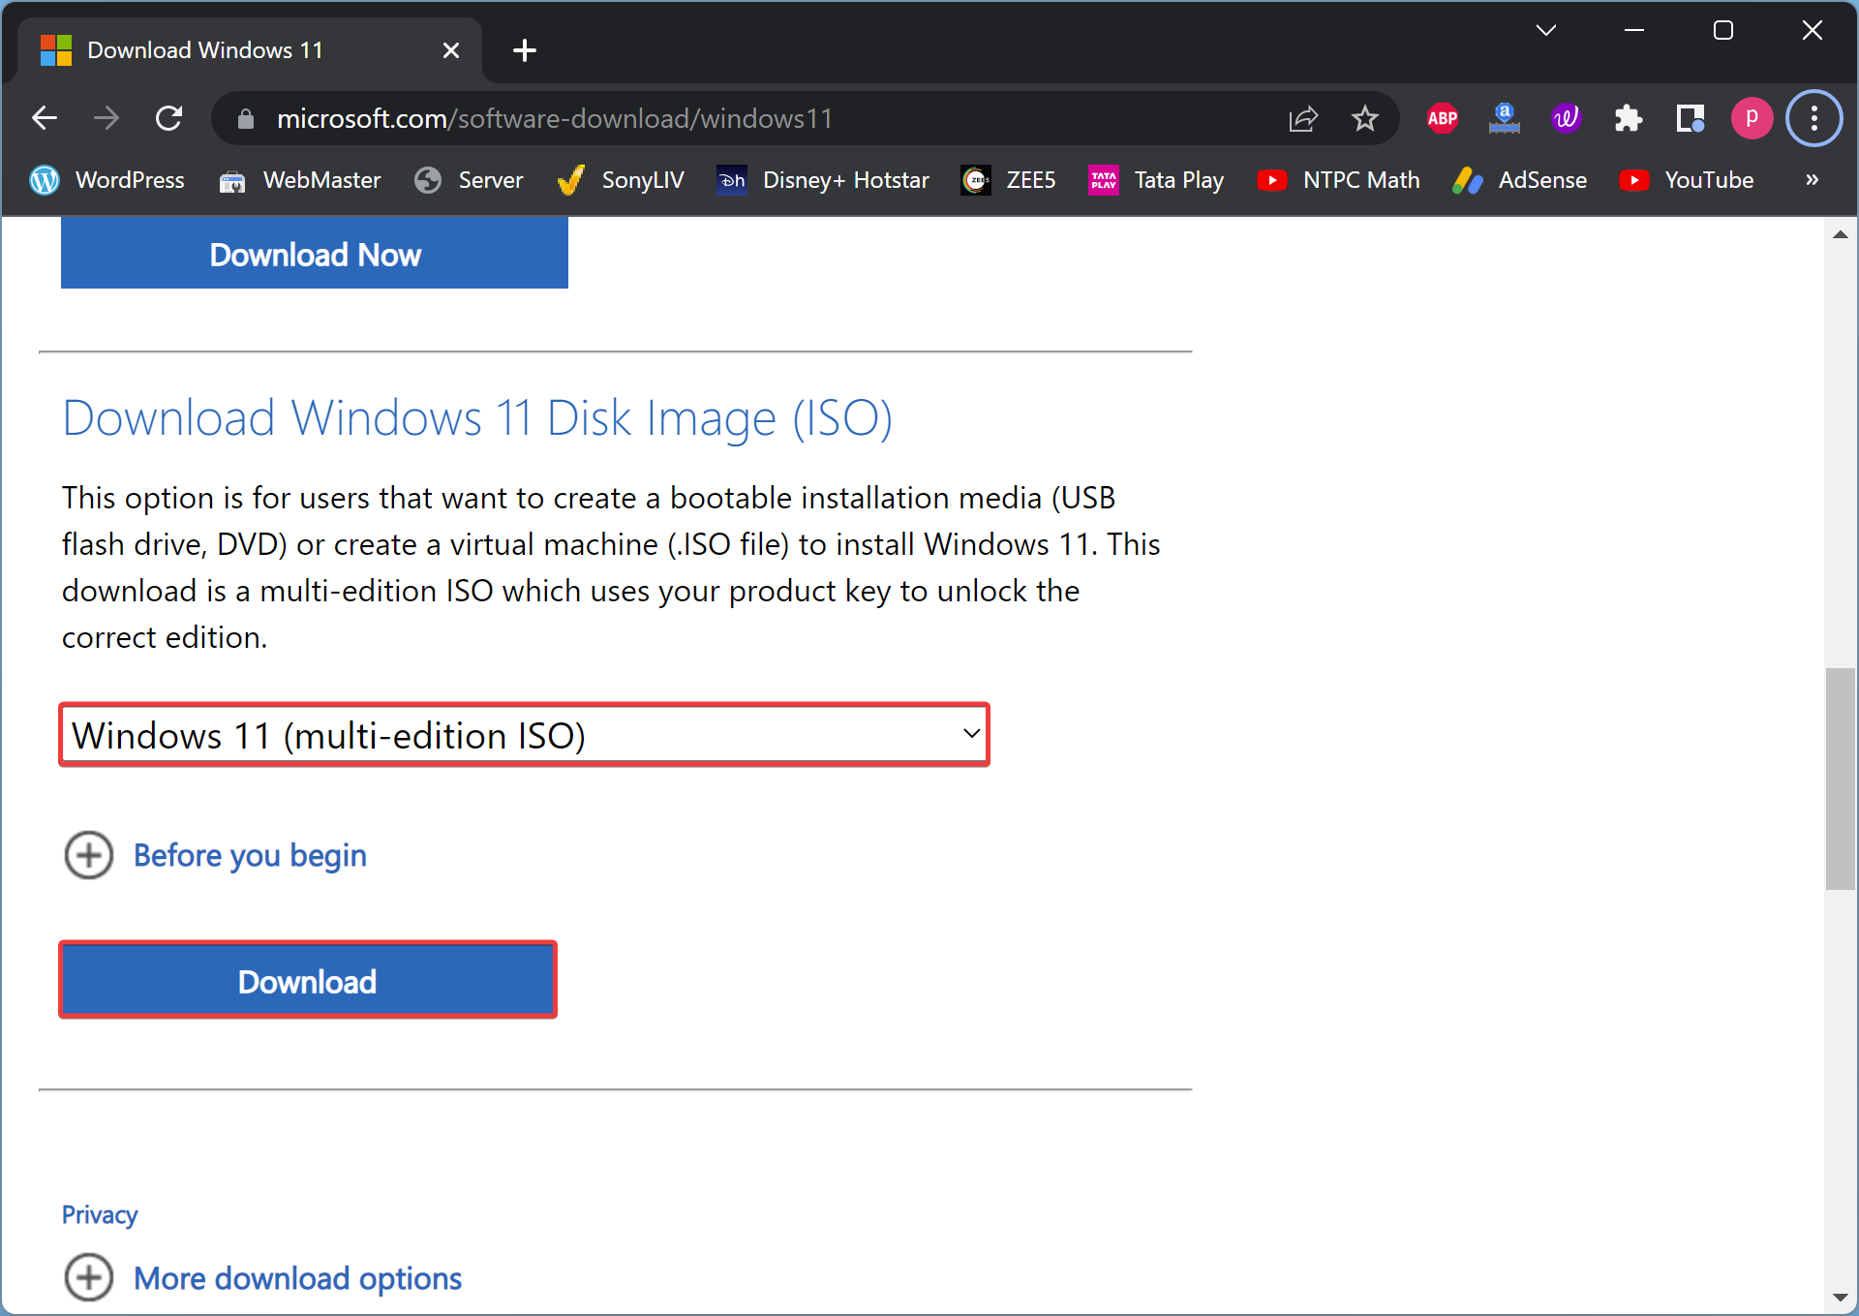Open the profile avatar labeled P
Viewport: 1859px width, 1316px height.
pyautogui.click(x=1752, y=118)
